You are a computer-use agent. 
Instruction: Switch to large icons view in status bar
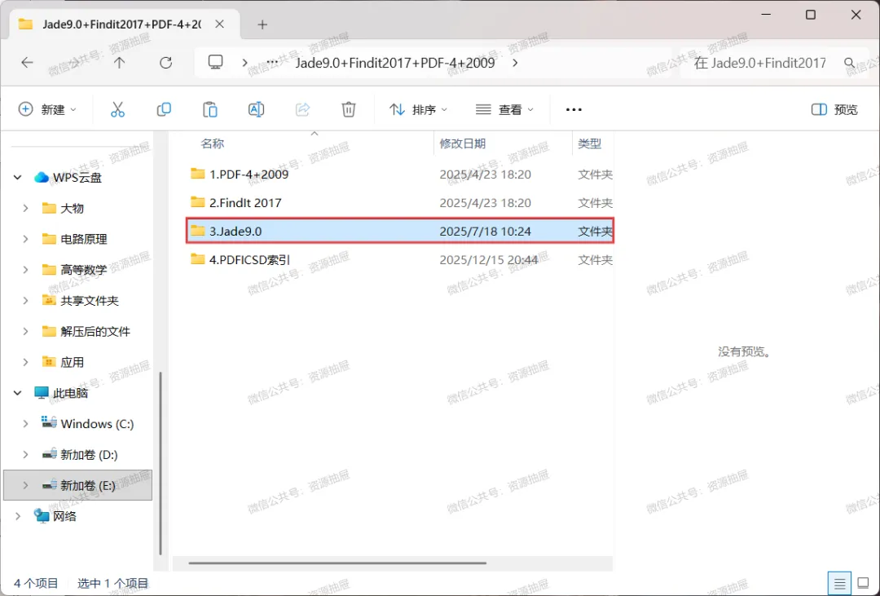[863, 585]
